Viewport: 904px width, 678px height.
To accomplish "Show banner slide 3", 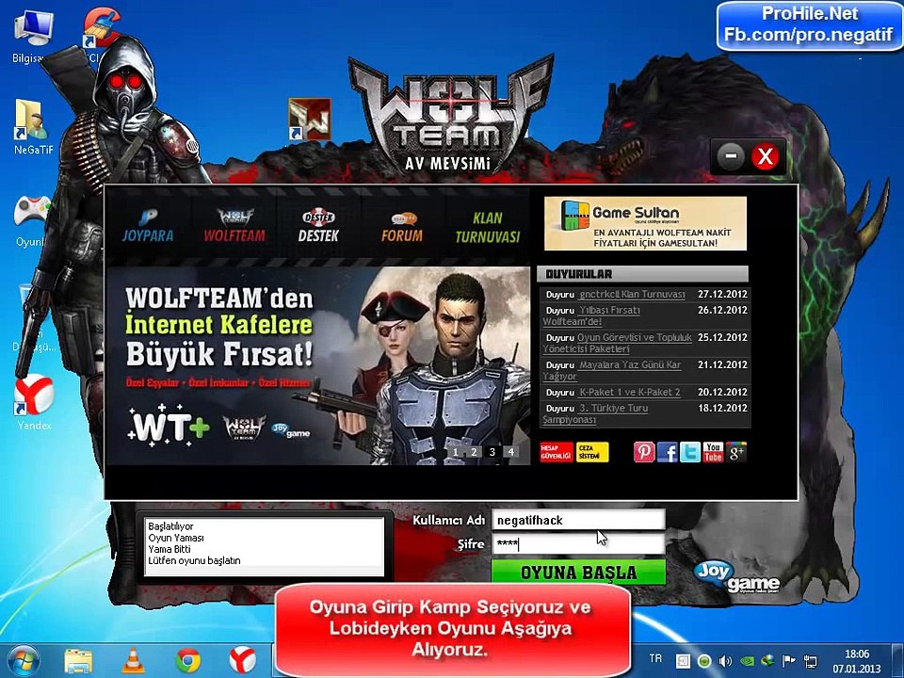I will tap(492, 452).
